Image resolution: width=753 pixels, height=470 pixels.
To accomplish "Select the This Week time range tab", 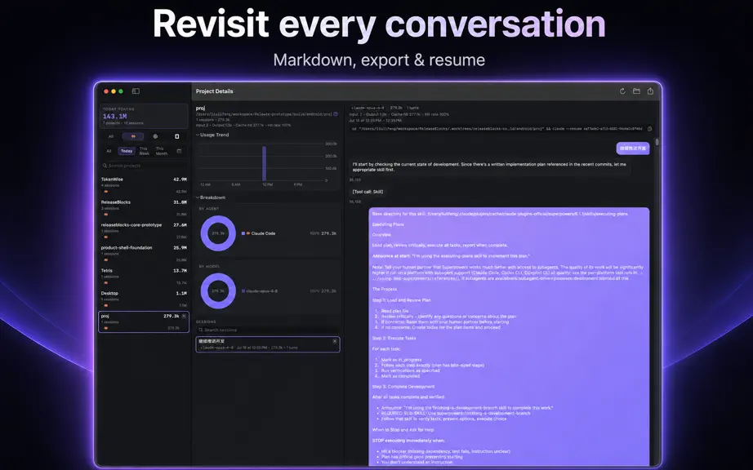I will click(144, 151).
